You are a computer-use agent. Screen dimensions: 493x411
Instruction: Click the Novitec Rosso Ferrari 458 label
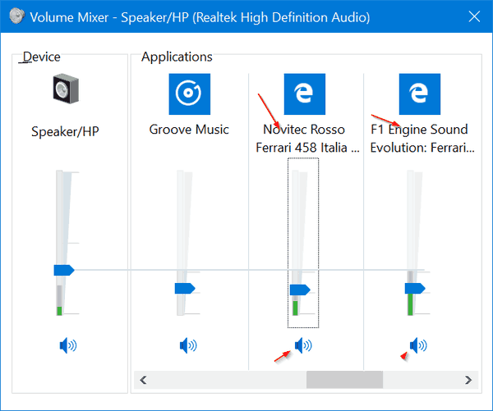tap(304, 139)
